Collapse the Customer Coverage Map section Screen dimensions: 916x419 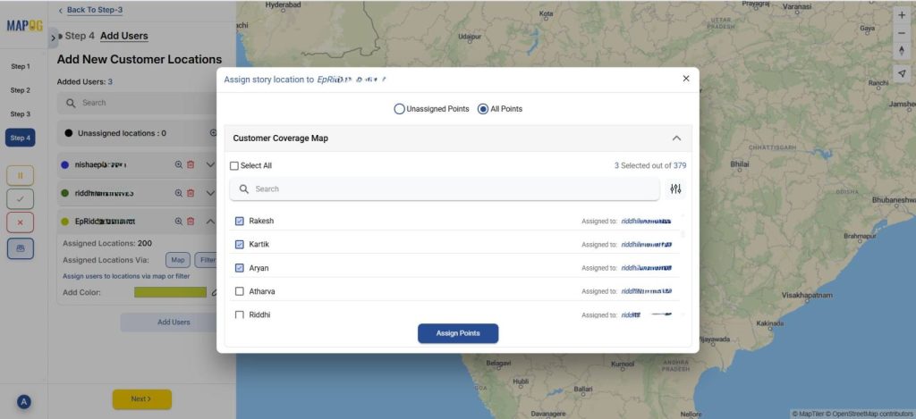[676, 138]
